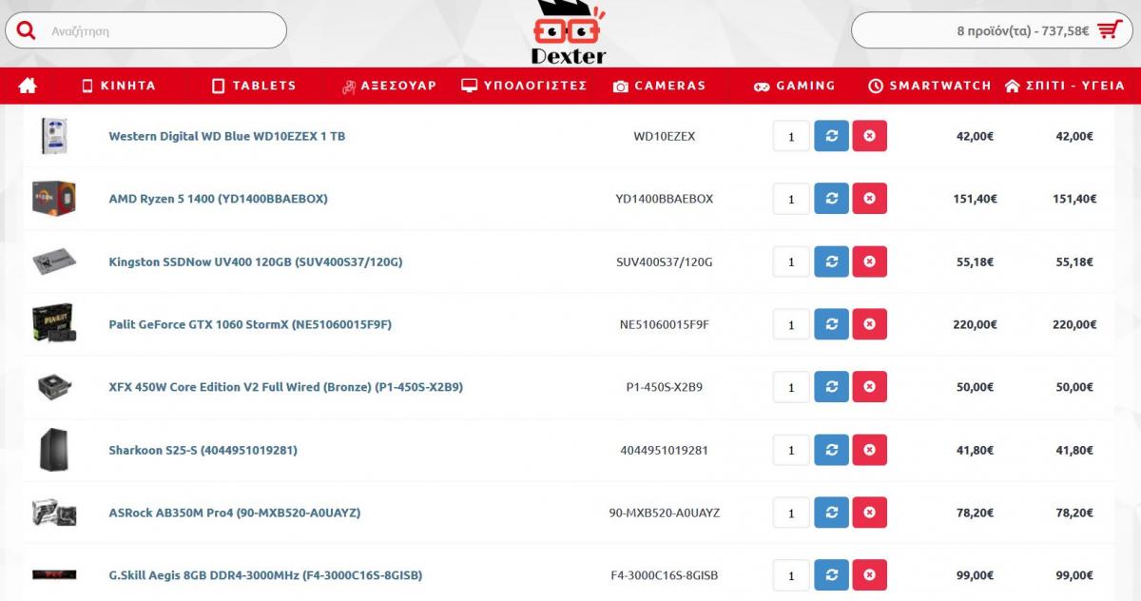
Task: Open the ΑΞΕΣΟΥΑΡ menu
Action: pos(390,86)
